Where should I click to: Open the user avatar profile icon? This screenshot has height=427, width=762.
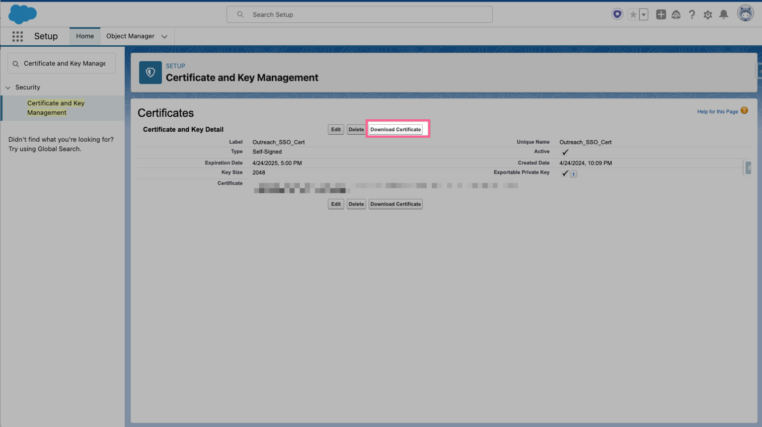point(745,13)
